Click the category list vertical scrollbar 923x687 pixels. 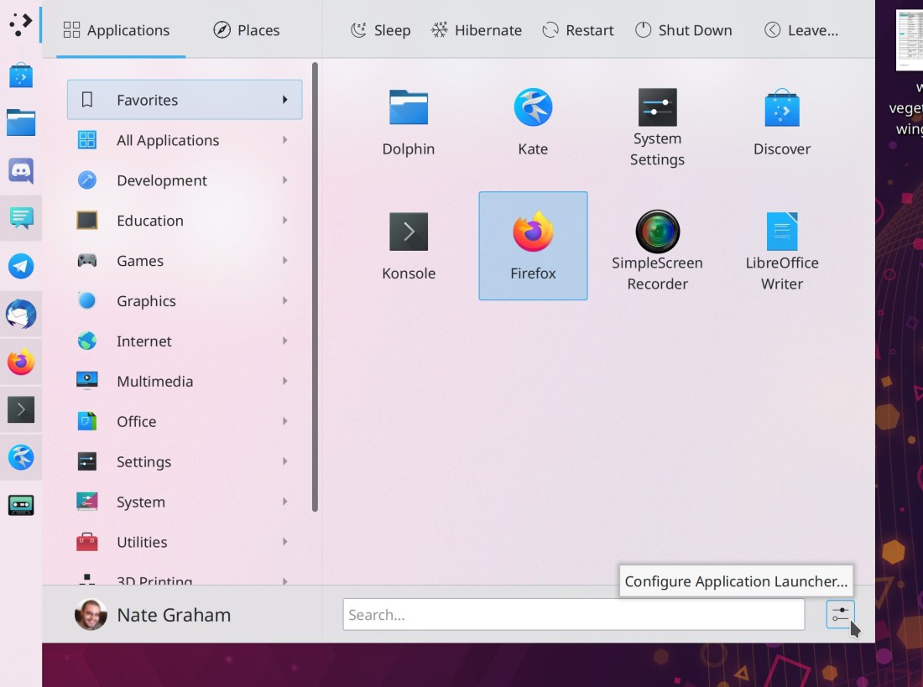315,285
